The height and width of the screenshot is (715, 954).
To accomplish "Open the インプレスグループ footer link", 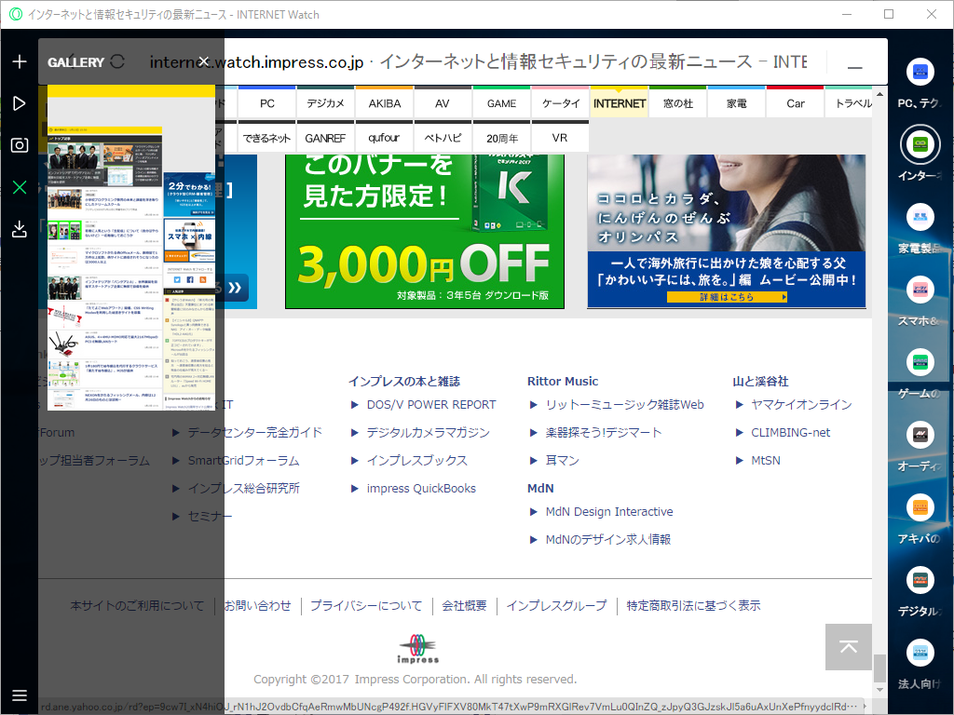I will [x=557, y=605].
